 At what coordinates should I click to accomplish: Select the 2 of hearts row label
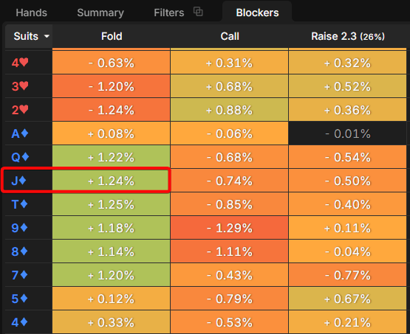point(20,110)
